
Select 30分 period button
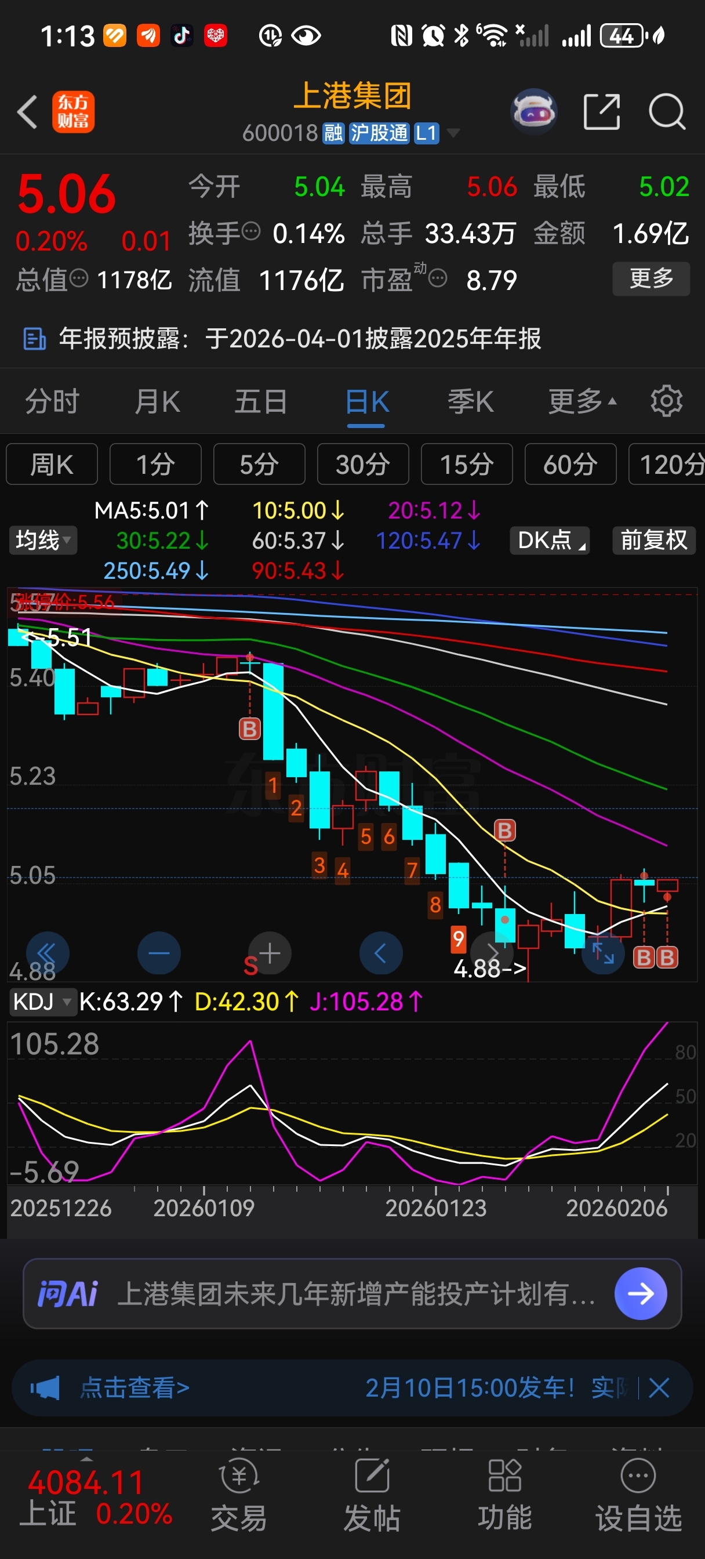point(363,464)
